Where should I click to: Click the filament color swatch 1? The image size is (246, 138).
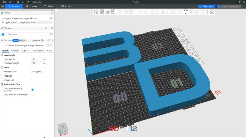point(3,34)
